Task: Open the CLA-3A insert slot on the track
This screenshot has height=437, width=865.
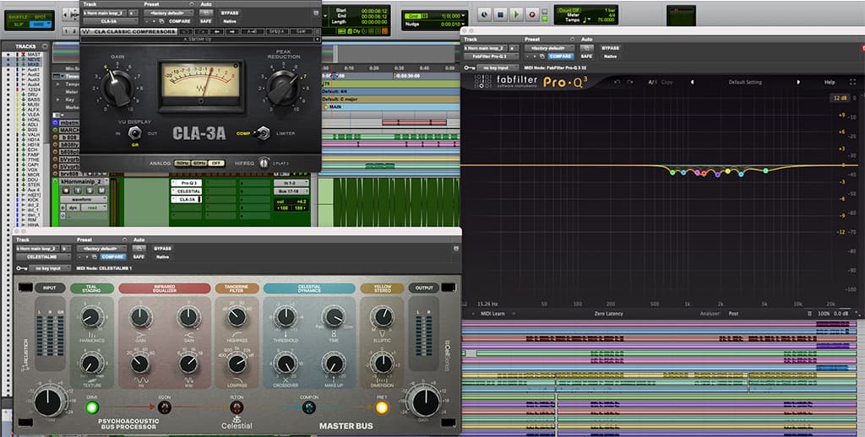Action: click(x=187, y=199)
